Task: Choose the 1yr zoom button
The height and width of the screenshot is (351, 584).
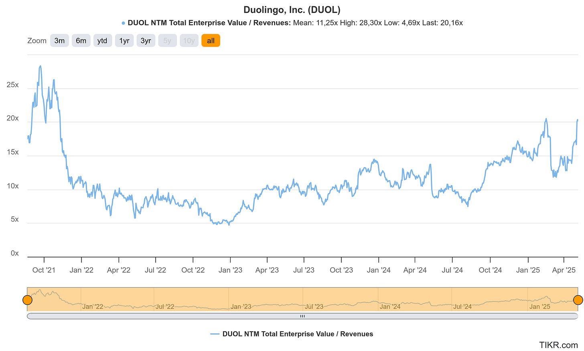Action: click(x=124, y=41)
